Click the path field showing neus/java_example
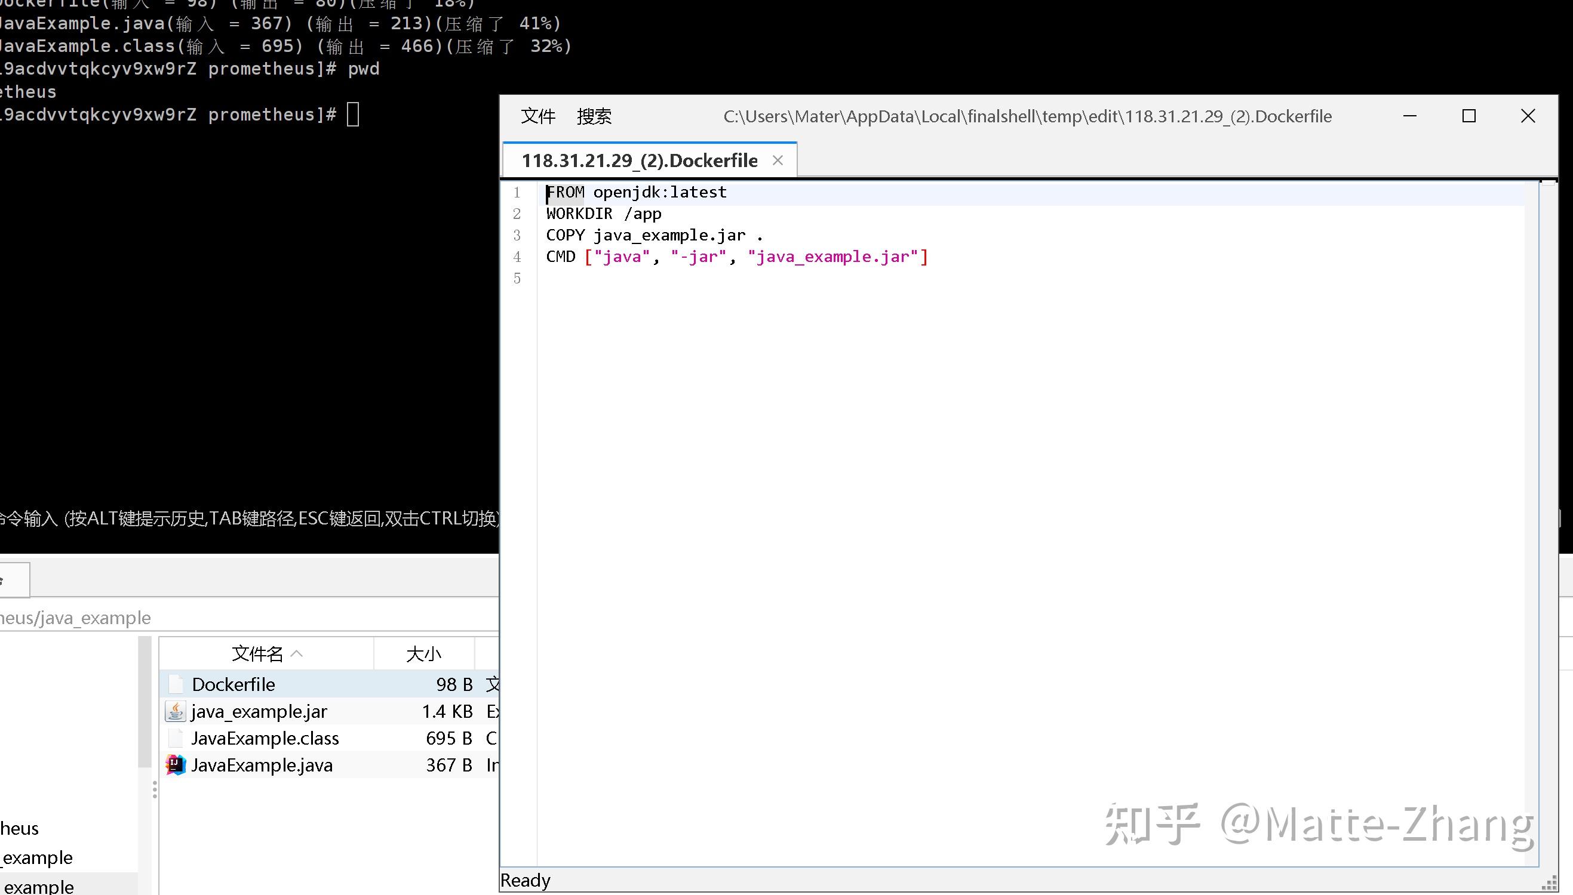The image size is (1573, 895). click(75, 617)
